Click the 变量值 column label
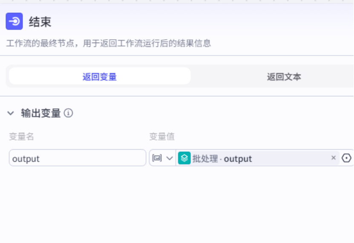354x243 pixels. click(162, 136)
